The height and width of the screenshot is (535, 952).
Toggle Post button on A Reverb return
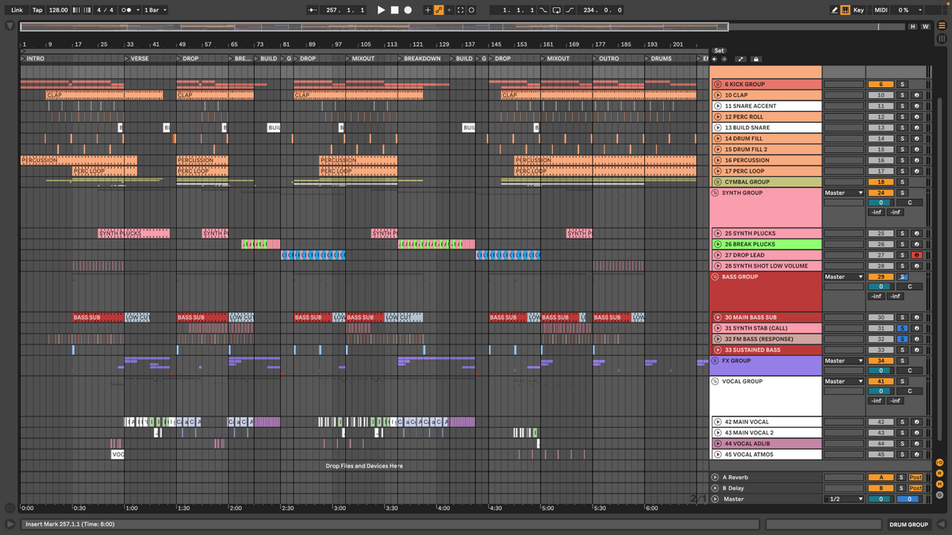click(x=916, y=477)
